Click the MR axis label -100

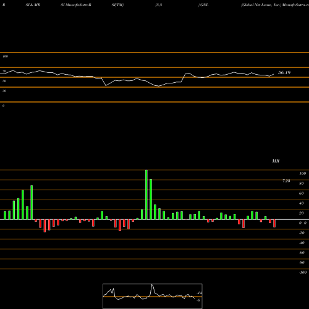(303, 273)
